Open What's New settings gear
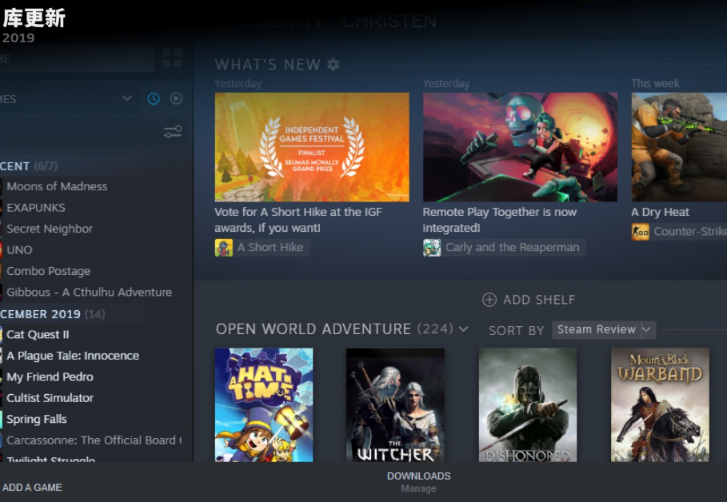Image resolution: width=727 pixels, height=502 pixels. coord(333,65)
